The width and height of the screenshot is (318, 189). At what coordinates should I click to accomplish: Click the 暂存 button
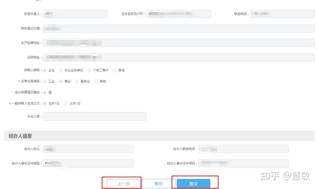159,184
